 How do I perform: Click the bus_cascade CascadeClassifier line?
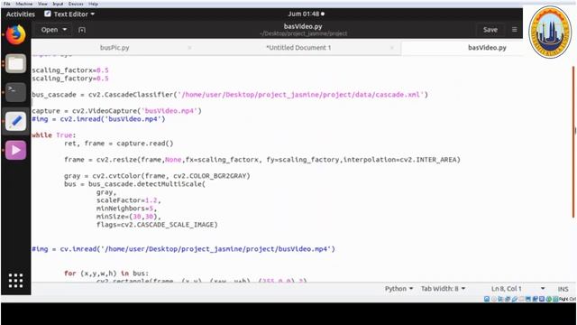click(230, 94)
